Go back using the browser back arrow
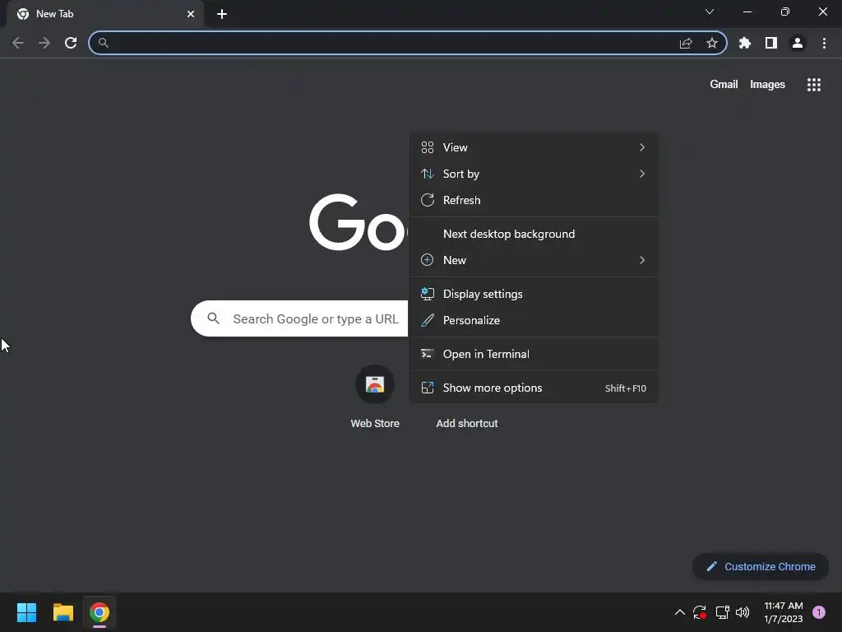 click(x=18, y=43)
